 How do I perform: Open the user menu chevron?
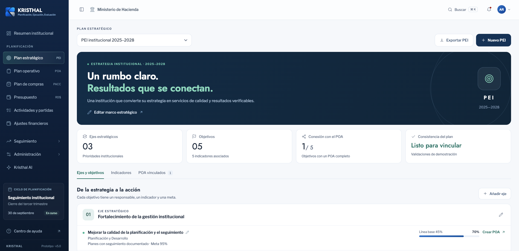coord(509,10)
